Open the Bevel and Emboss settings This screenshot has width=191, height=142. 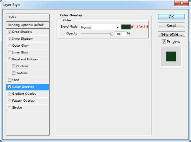[25, 59]
